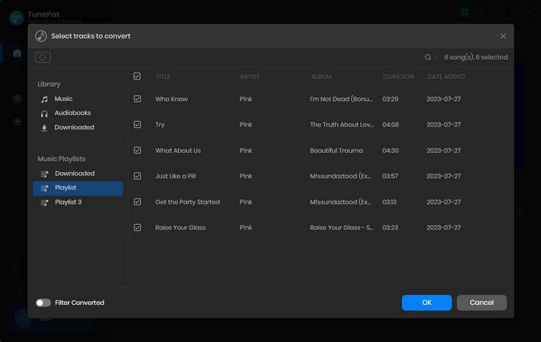The width and height of the screenshot is (541, 342).
Task: Click the headphones icon beside Audiobooks
Action: point(44,113)
